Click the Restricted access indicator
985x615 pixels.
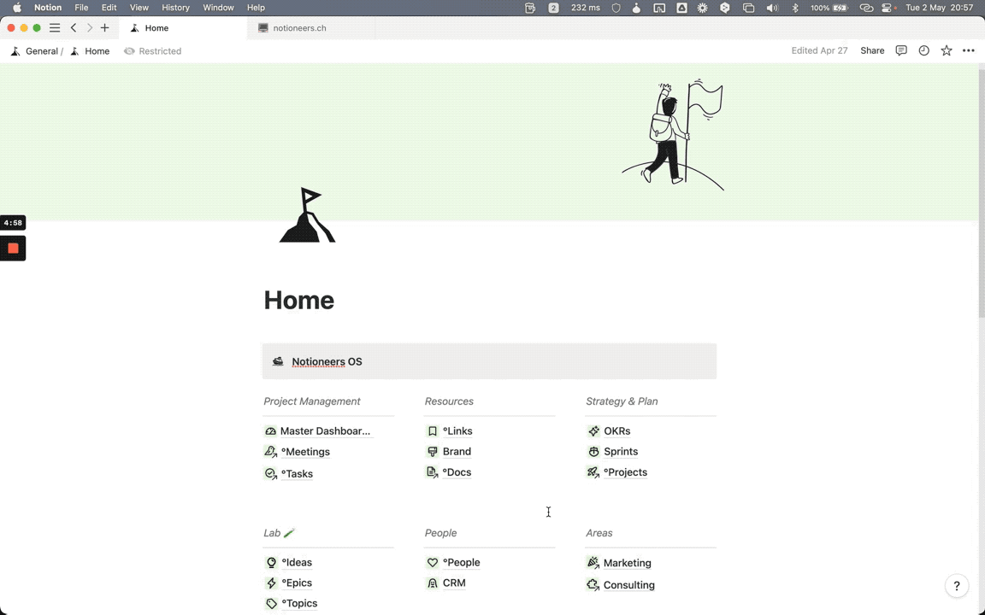point(153,51)
